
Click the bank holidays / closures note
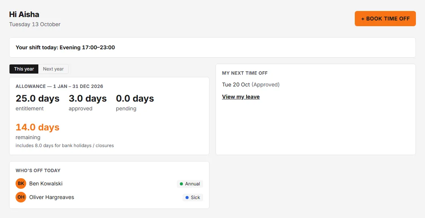pyautogui.click(x=65, y=146)
